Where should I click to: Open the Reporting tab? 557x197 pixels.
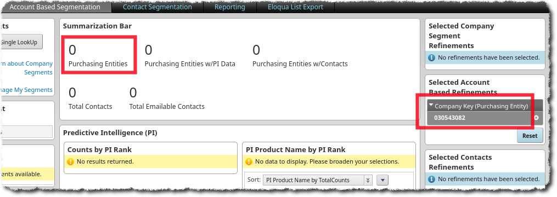point(230,7)
